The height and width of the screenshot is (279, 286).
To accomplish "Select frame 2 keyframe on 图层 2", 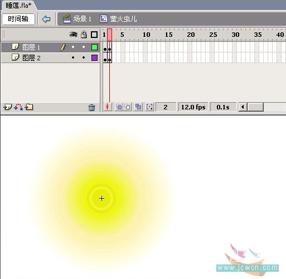I will click(110, 58).
